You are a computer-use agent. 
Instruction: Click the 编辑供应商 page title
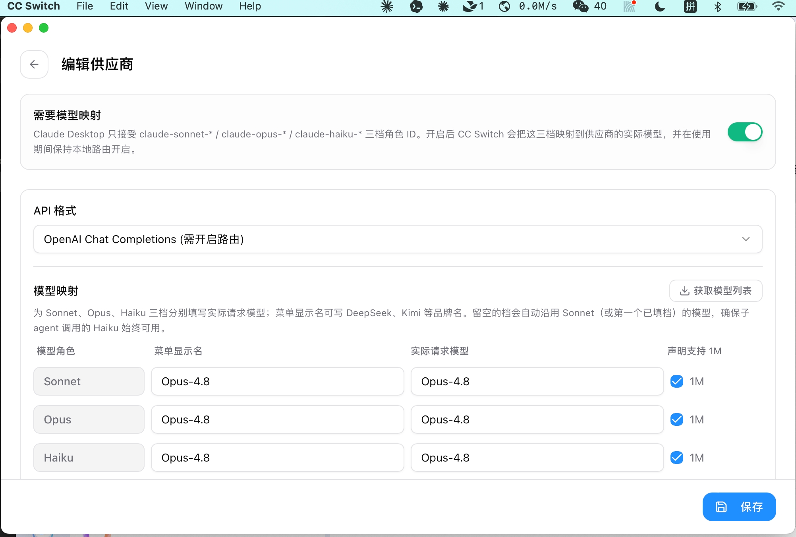[x=97, y=64]
